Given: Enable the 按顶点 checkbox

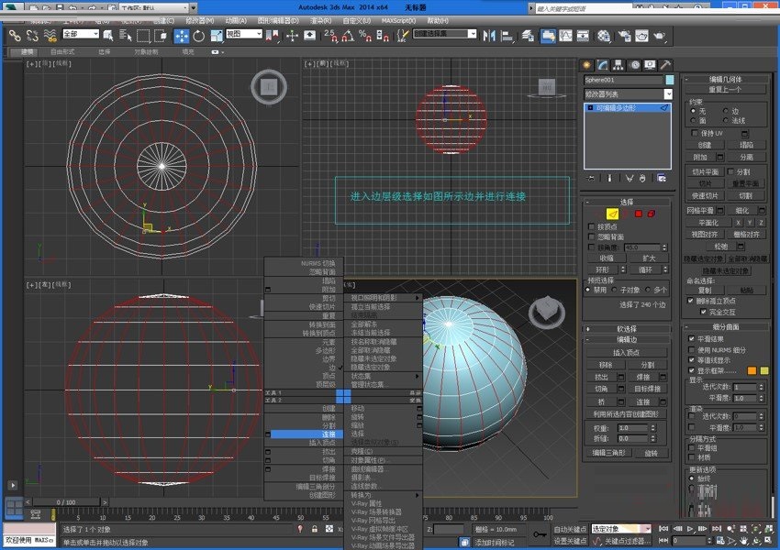Looking at the screenshot, I should 592,226.
